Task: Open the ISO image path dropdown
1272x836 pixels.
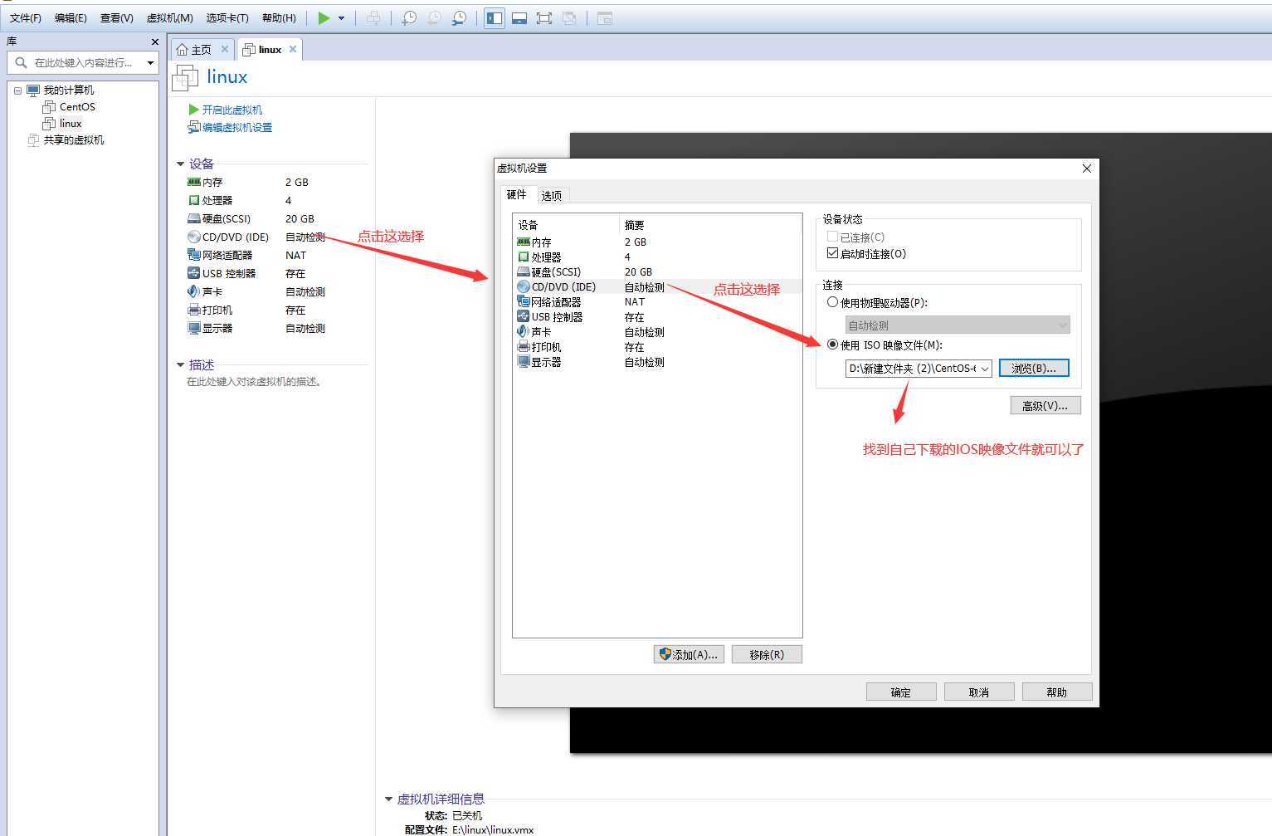Action: click(984, 369)
